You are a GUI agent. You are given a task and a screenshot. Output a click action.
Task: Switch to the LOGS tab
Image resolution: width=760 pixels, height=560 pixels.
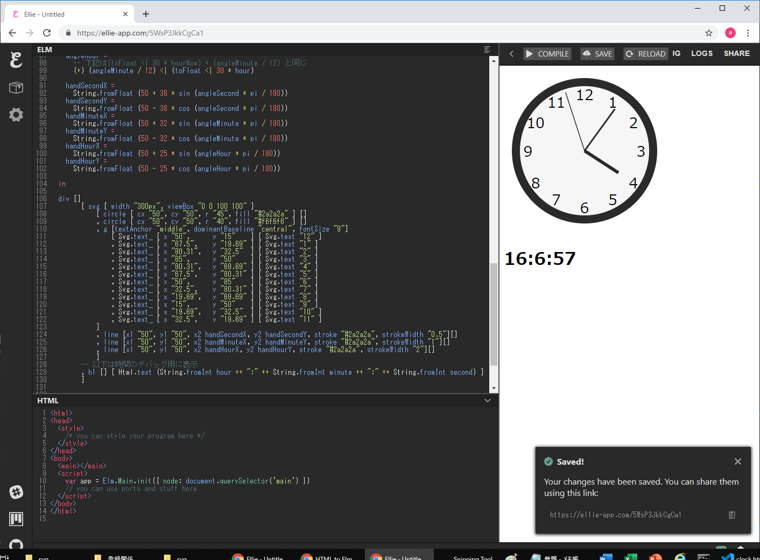tap(702, 53)
